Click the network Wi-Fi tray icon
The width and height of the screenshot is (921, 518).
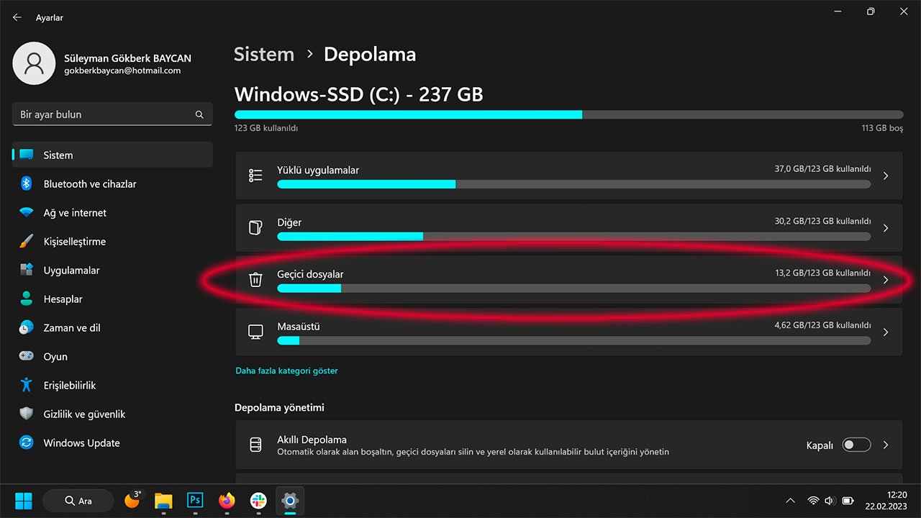(814, 501)
